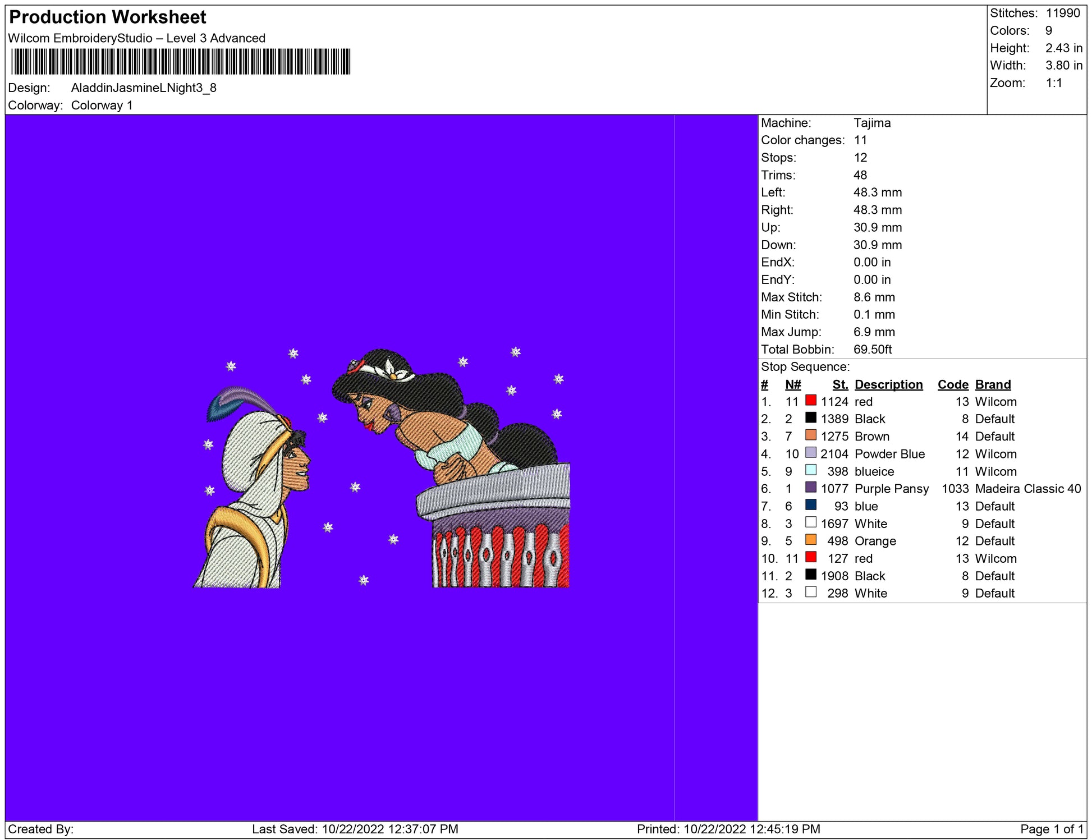The width and height of the screenshot is (1092, 840).
Task: Click the Madeira Classic 40 brand entry
Action: point(1027,489)
